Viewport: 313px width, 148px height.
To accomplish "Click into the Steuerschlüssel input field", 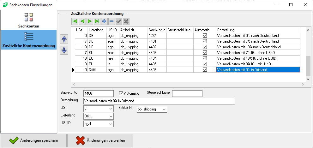I will pos(187,93).
